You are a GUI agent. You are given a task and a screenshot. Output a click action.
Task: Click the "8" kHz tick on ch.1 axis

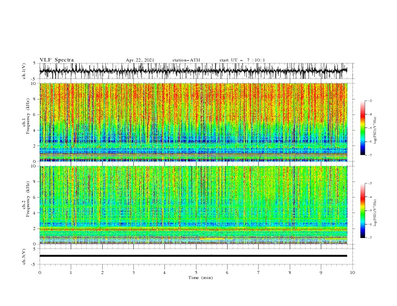click(36, 99)
